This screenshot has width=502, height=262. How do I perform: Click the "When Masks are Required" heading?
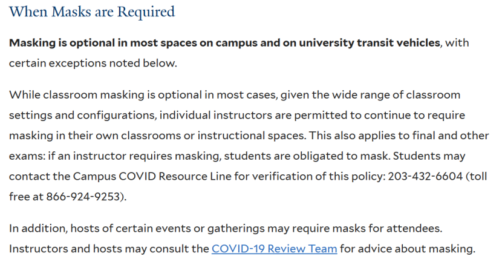[x=92, y=11]
